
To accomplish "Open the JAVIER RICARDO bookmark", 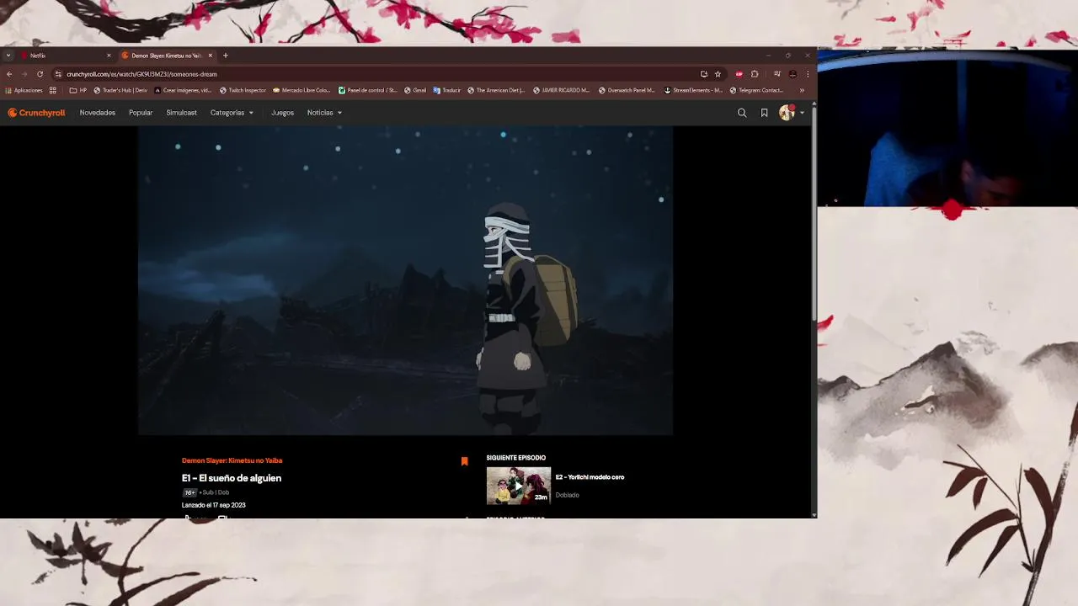I will point(562,90).
